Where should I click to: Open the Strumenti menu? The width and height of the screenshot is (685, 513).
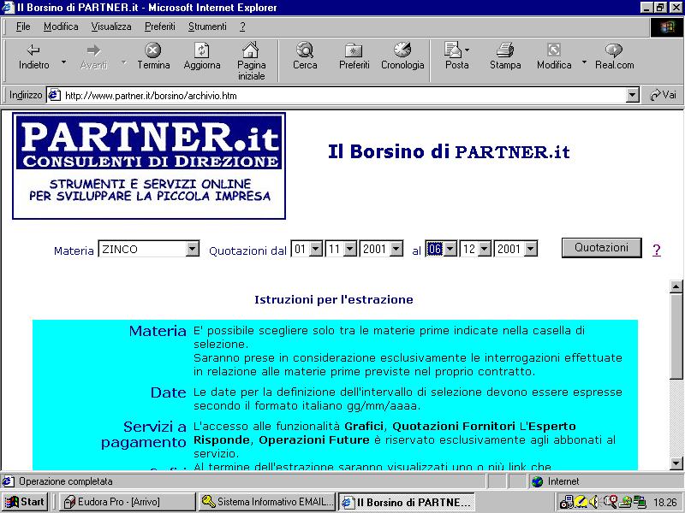click(207, 27)
